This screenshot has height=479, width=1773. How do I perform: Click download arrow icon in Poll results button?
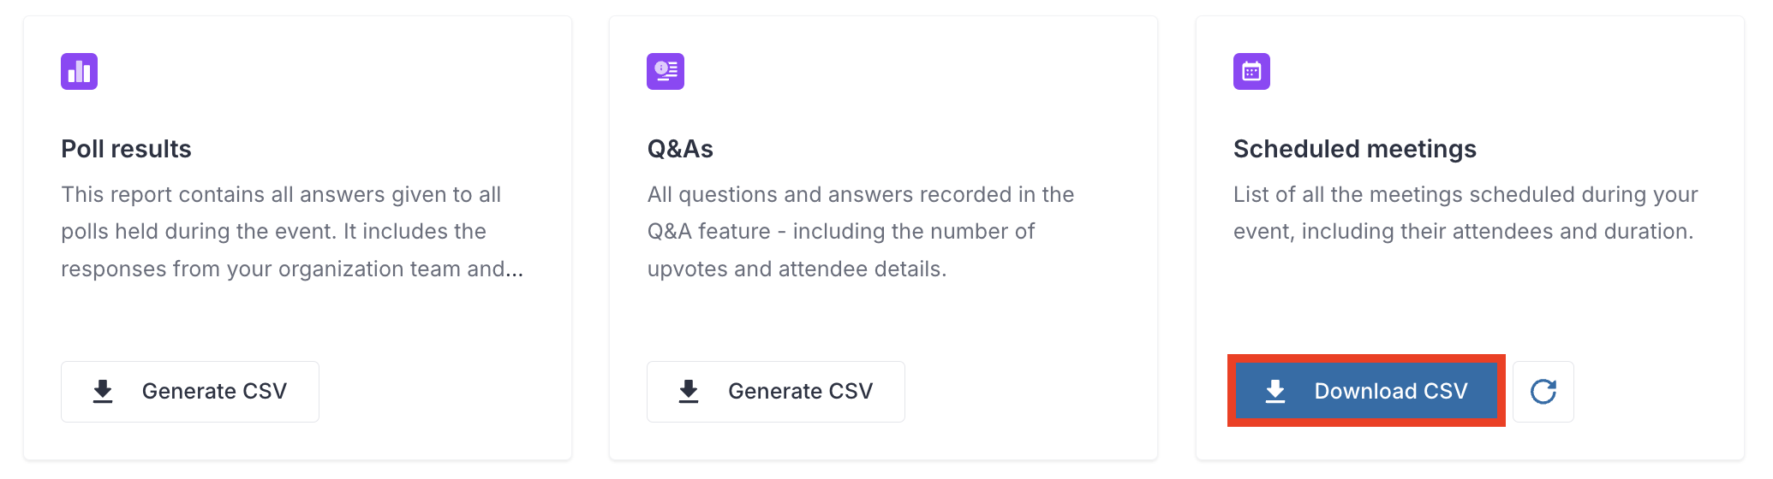point(103,392)
